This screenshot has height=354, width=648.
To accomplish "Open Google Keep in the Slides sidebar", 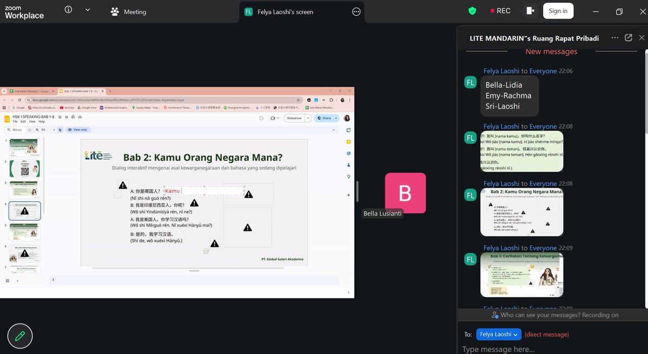I will coord(348,141).
